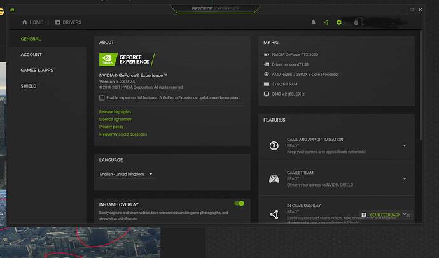Open the notifications bell

point(313,22)
